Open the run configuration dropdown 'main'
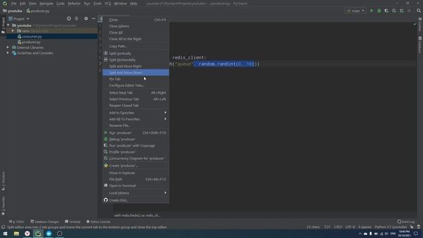The height and width of the screenshot is (238, 423). pyautogui.click(x=356, y=11)
